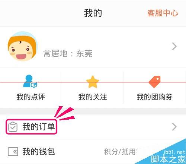
Task: Click the 脚本之家 watermark text
Action: tap(168, 159)
